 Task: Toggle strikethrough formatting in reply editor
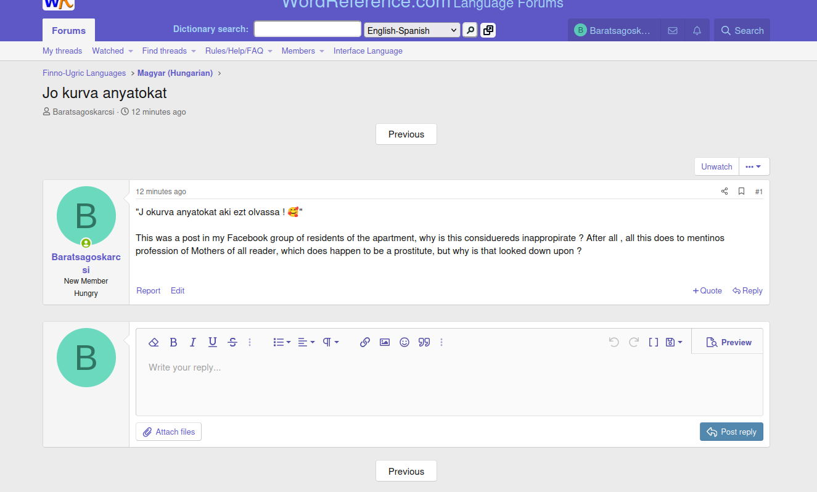pos(232,342)
